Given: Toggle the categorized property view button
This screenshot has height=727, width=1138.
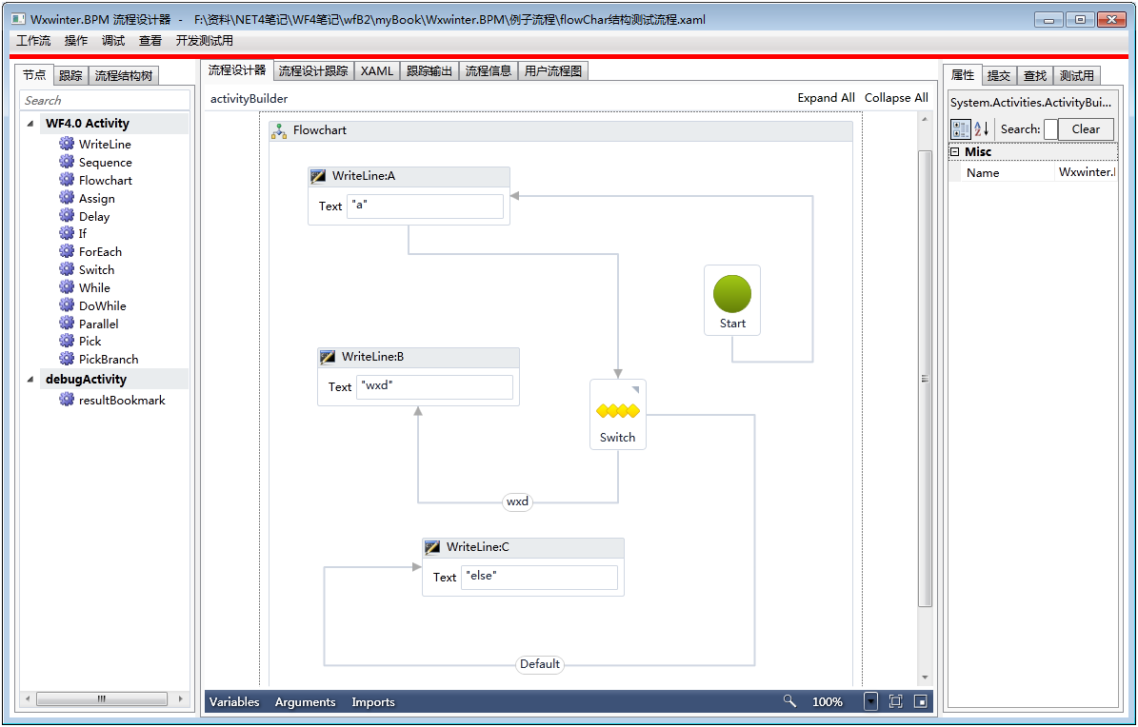Looking at the screenshot, I should click(x=961, y=128).
